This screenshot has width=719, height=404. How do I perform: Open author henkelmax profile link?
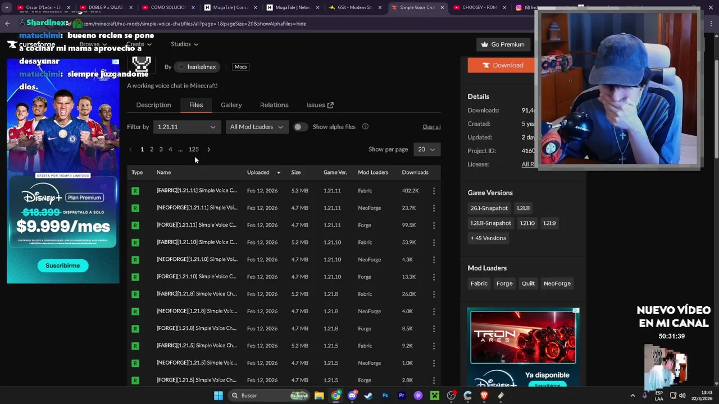[x=197, y=67]
